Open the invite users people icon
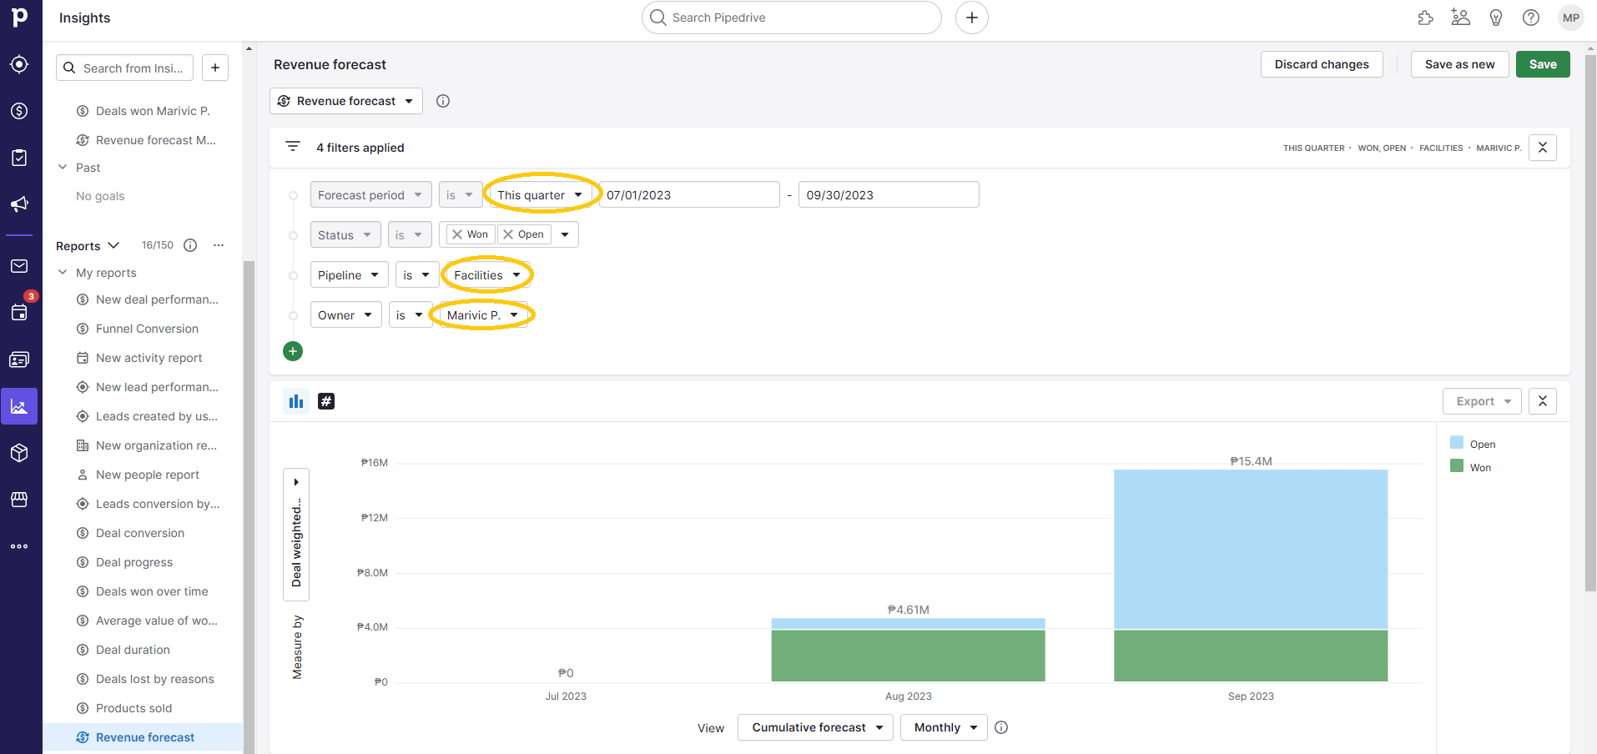The height and width of the screenshot is (754, 1597). 1460,18
